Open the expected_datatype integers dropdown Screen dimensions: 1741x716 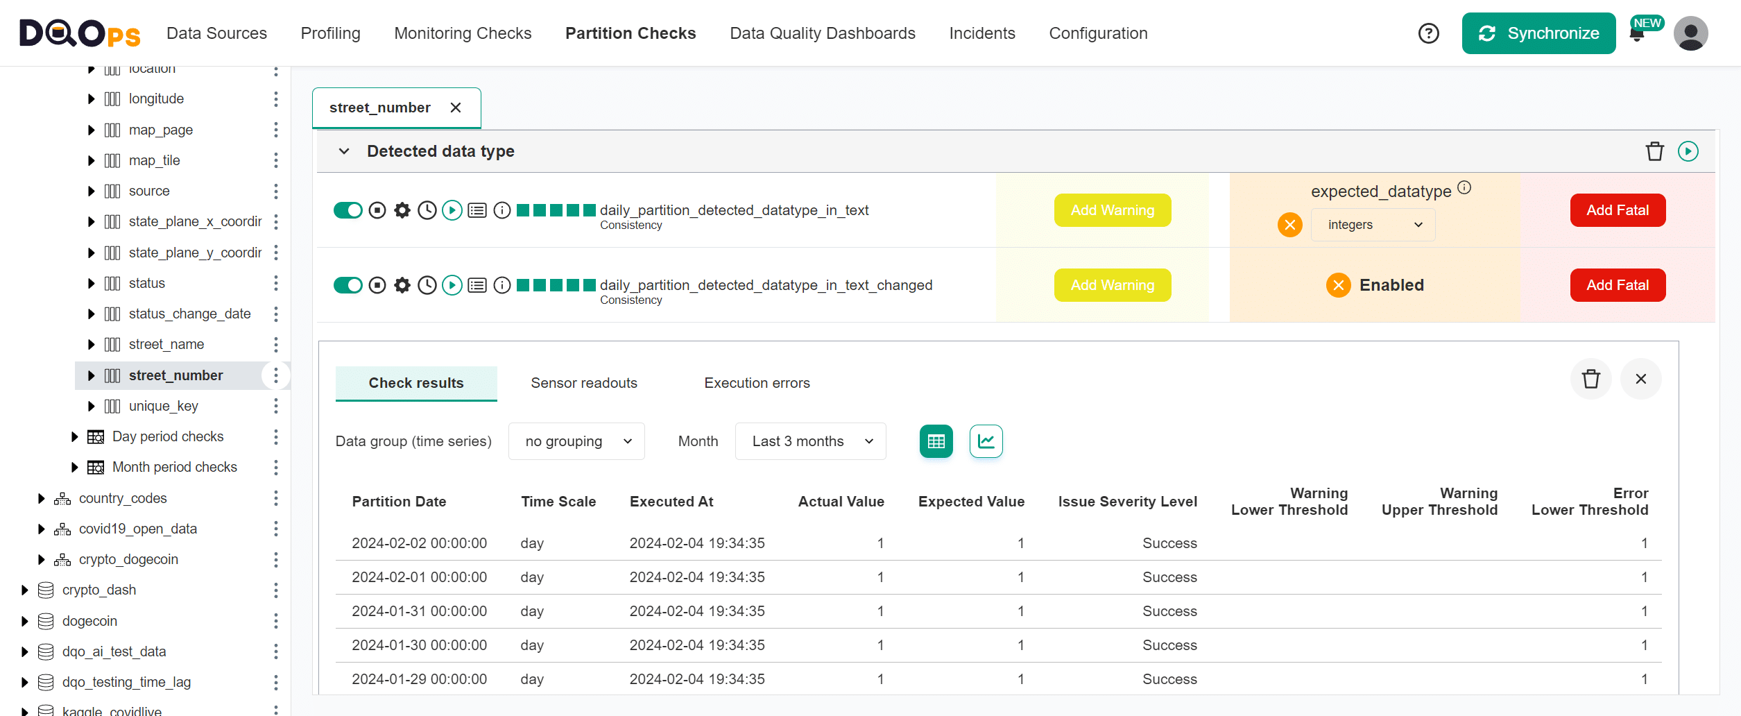click(x=1373, y=224)
